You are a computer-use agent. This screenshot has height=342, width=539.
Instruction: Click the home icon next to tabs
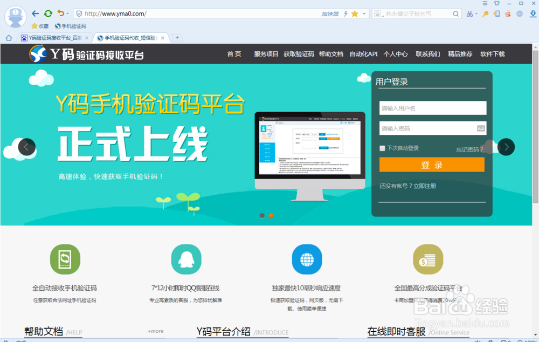coord(8,38)
